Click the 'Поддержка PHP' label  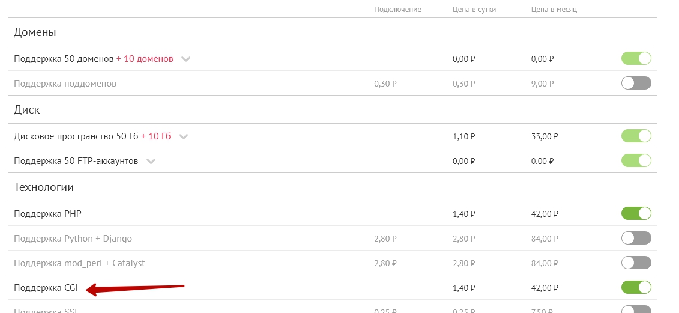pos(47,214)
